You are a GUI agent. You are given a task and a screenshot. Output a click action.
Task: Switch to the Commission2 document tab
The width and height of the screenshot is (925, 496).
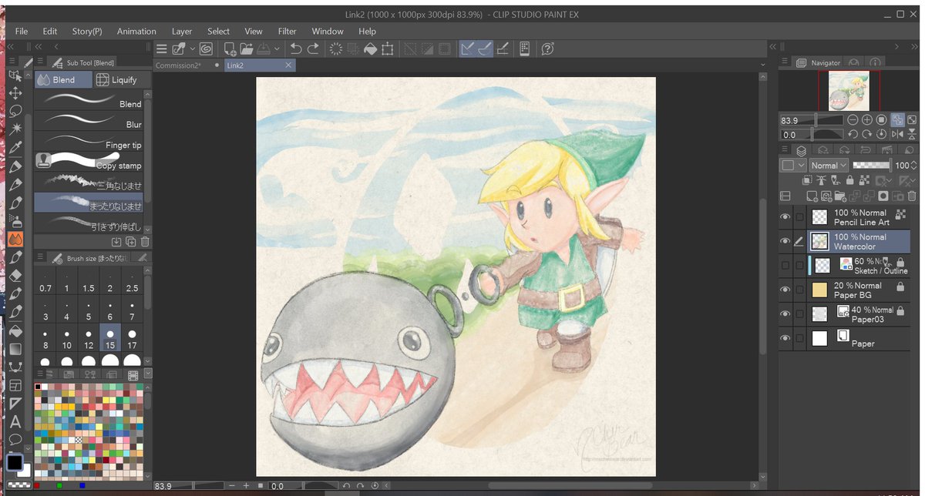pos(178,65)
